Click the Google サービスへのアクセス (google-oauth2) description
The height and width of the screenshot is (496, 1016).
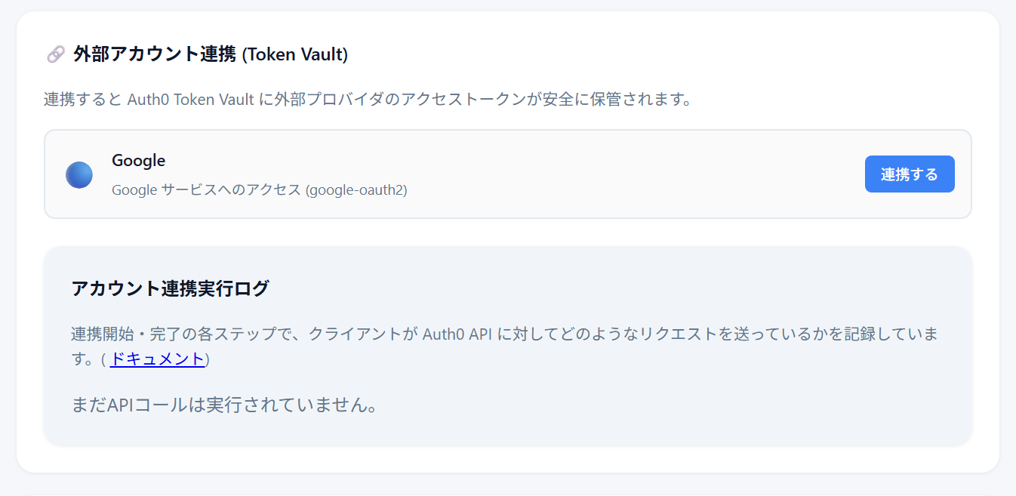click(259, 190)
